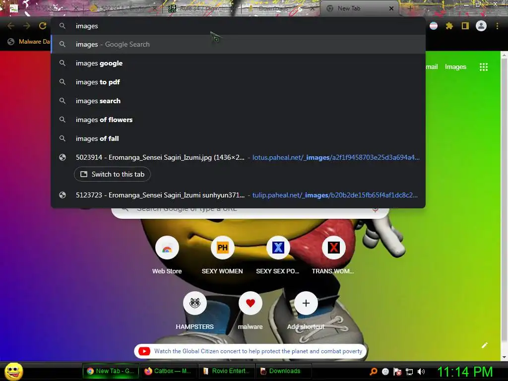The image size is (508, 381).
Task: Click the Add shortcut plus button
Action: point(306,303)
